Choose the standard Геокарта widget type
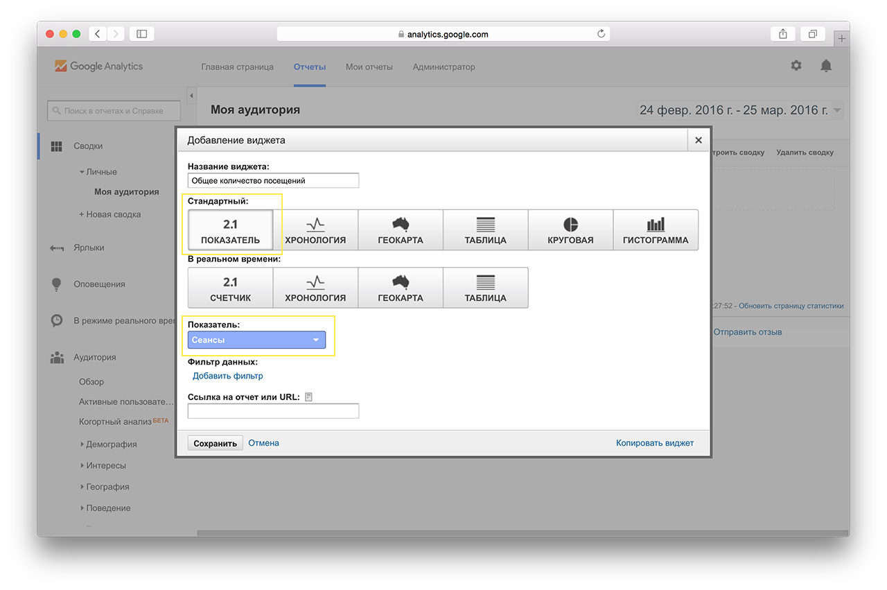 point(401,230)
